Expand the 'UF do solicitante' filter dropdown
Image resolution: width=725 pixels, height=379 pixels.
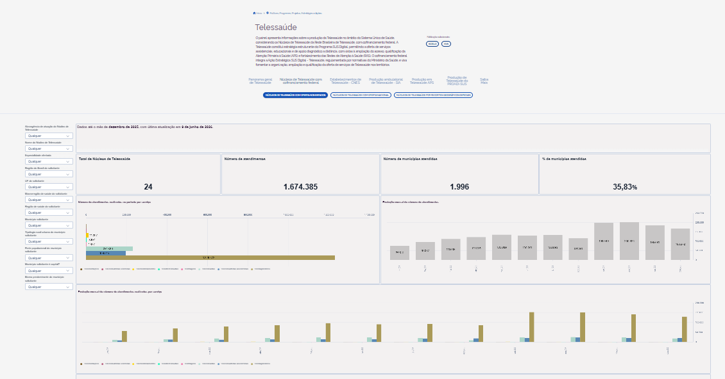pos(49,187)
